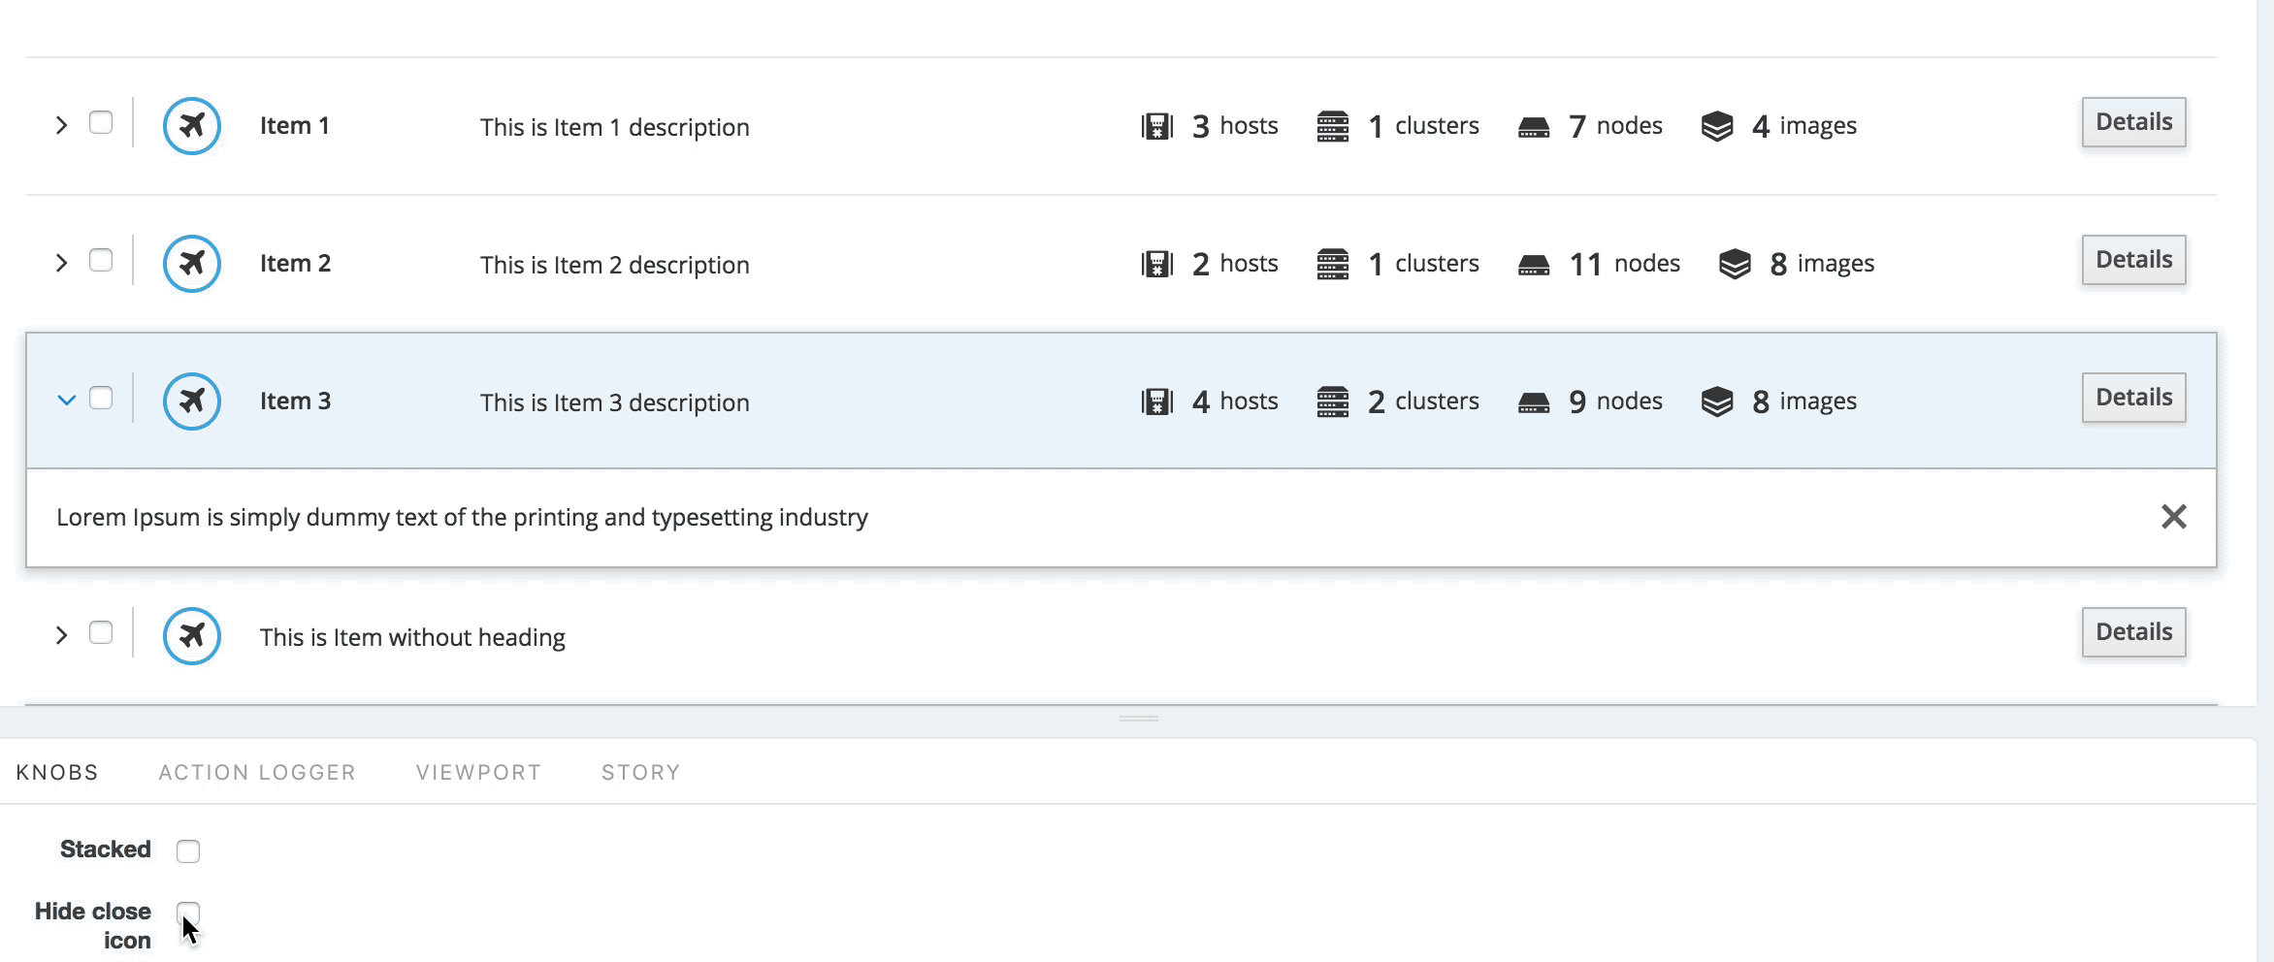Click 'This is Item 1 description' text

click(614, 128)
